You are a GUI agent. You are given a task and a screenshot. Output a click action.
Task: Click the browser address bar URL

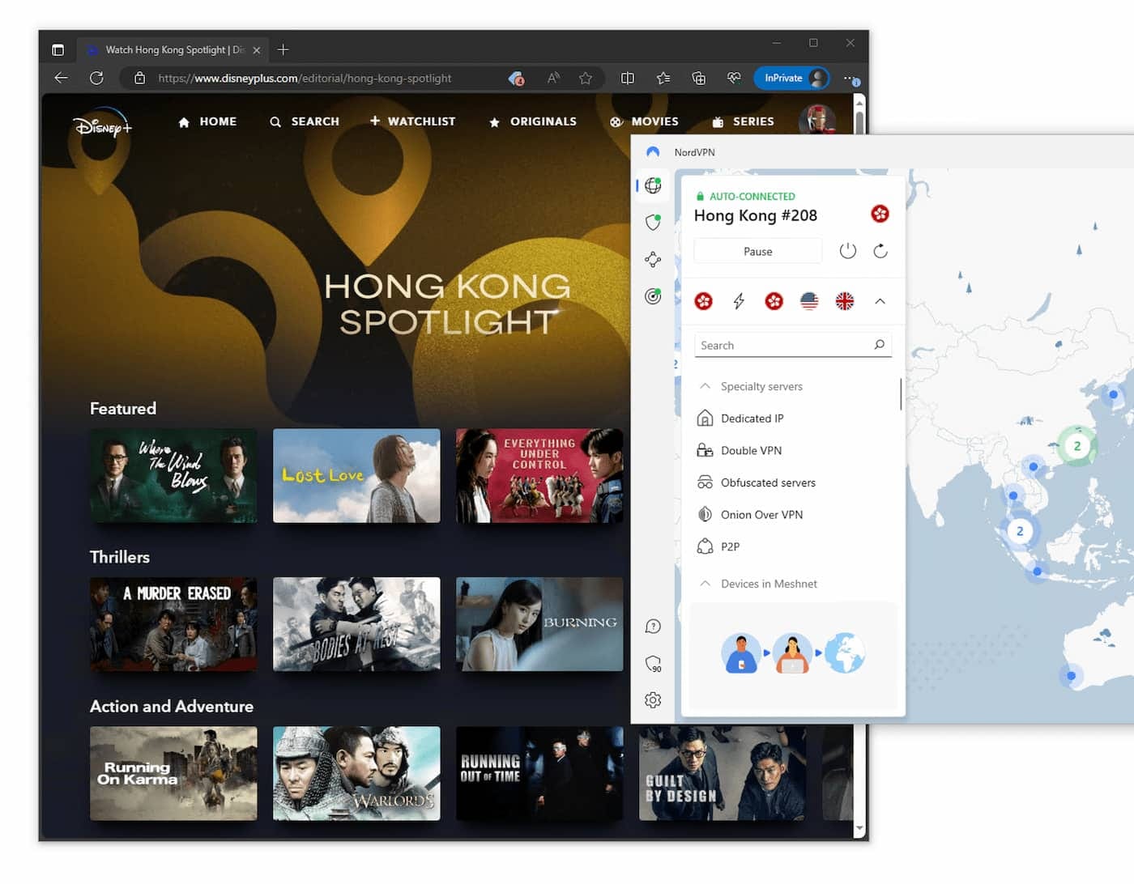click(305, 78)
